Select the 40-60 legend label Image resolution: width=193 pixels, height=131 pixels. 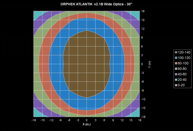[182, 74]
